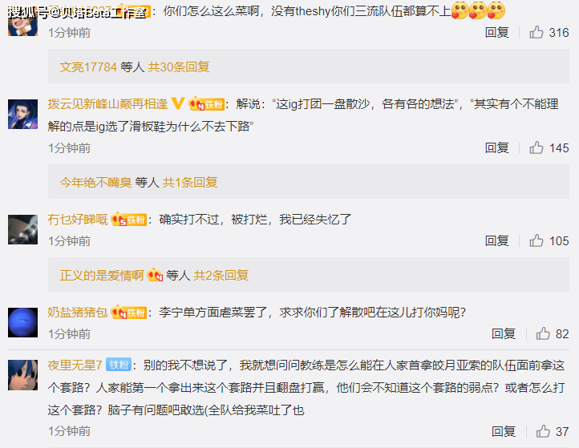The height and width of the screenshot is (448, 579).
Task: Expand the 共30条回复 reply thread
Action: point(179,67)
